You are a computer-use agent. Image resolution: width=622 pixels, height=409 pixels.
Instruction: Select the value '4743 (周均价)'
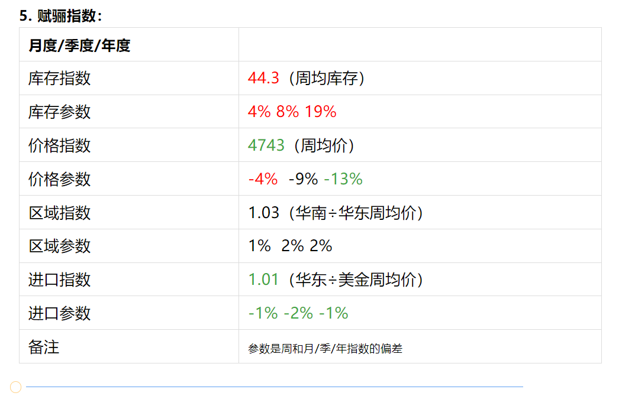pos(301,145)
